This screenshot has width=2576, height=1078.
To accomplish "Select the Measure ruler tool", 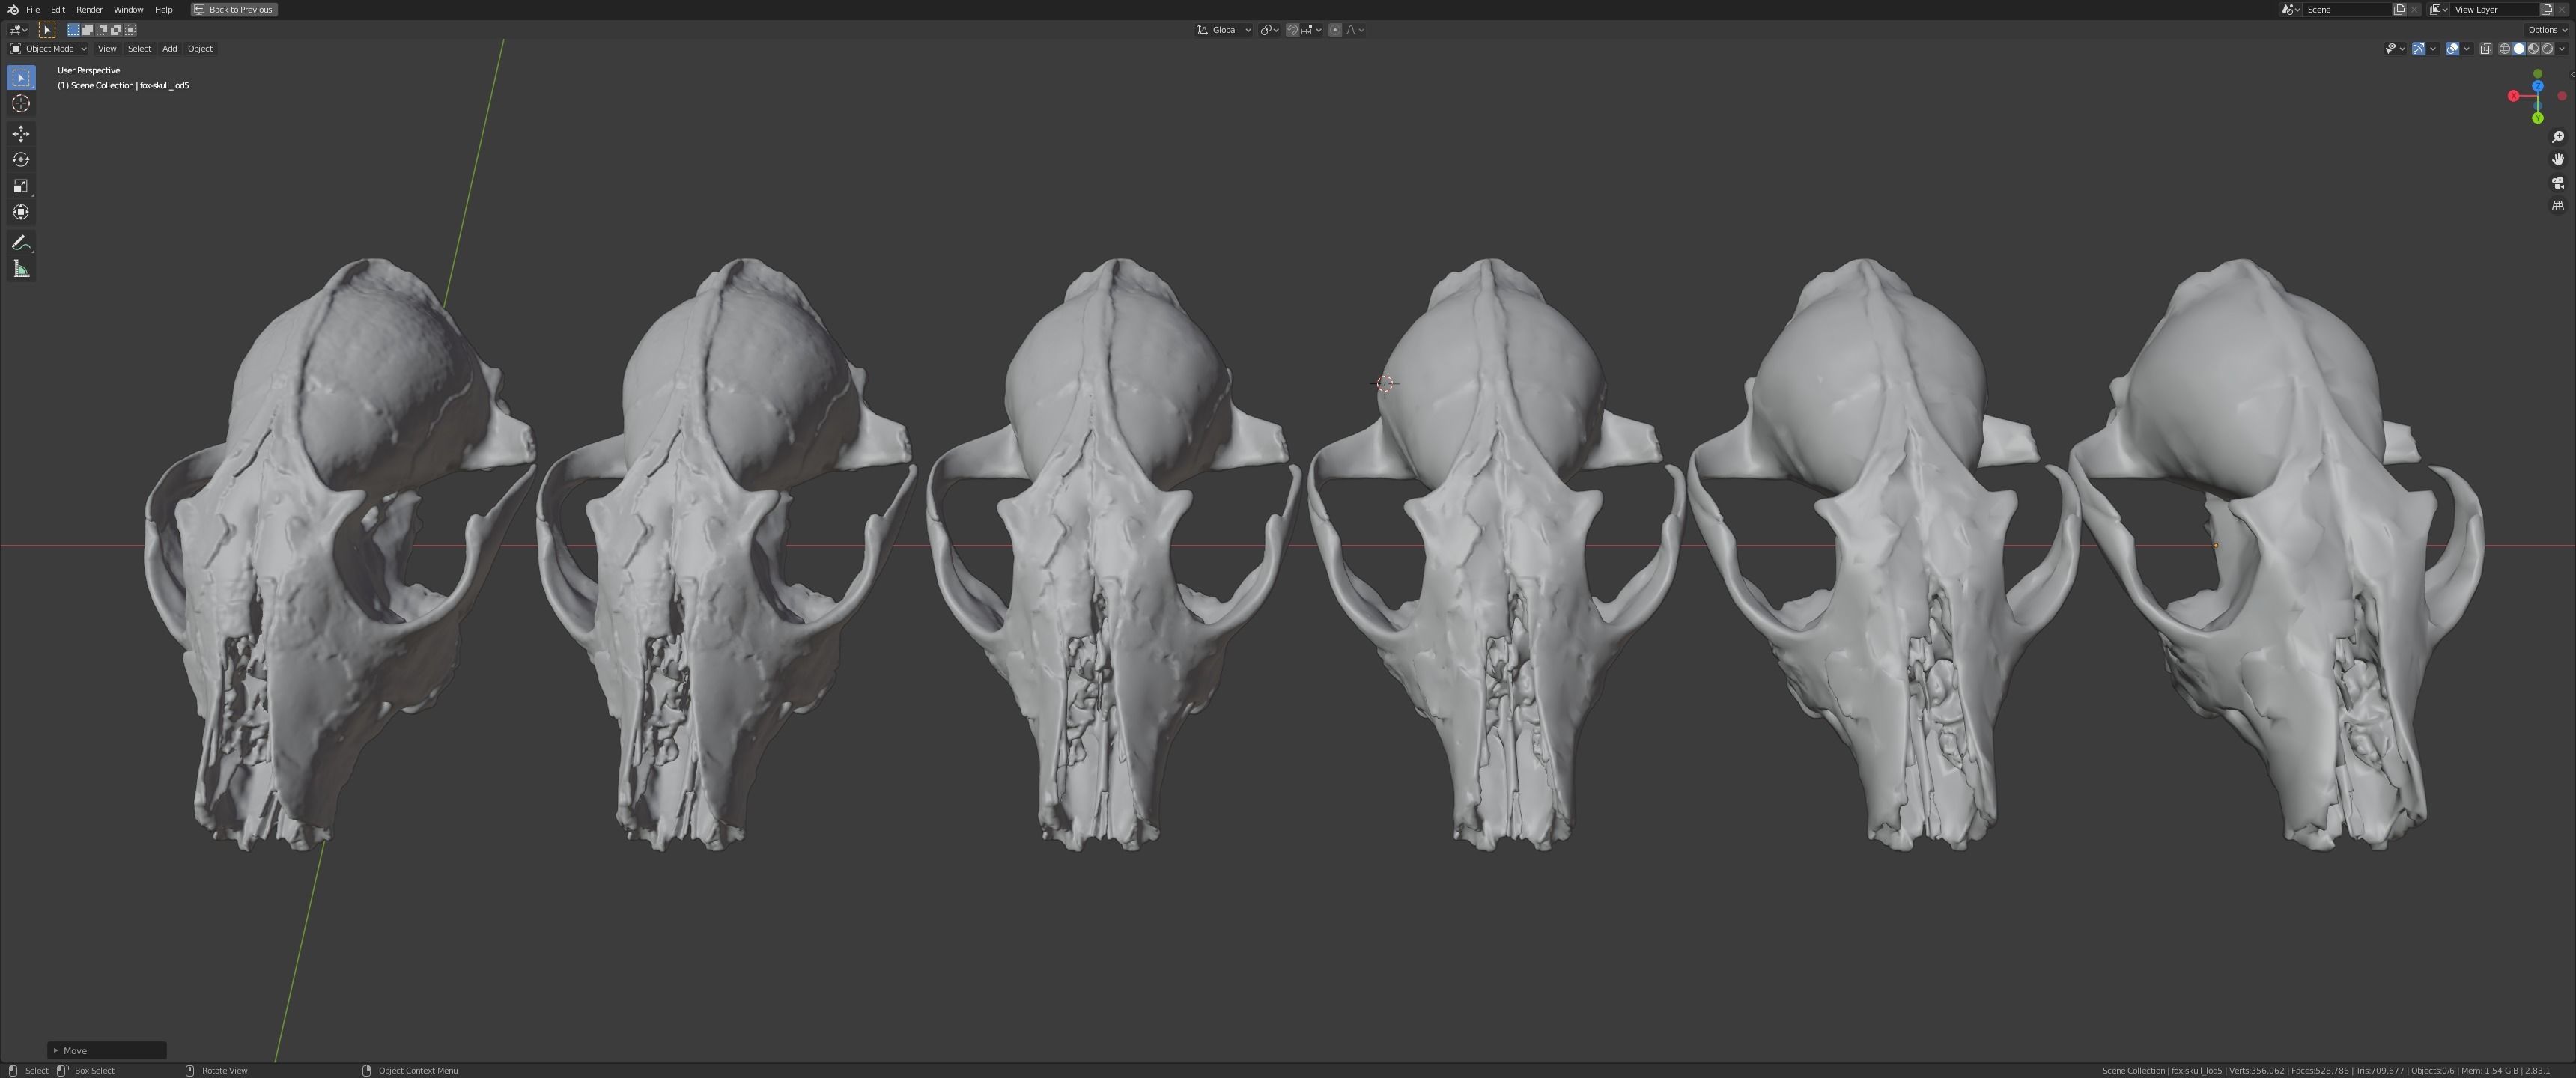I will pos(21,269).
